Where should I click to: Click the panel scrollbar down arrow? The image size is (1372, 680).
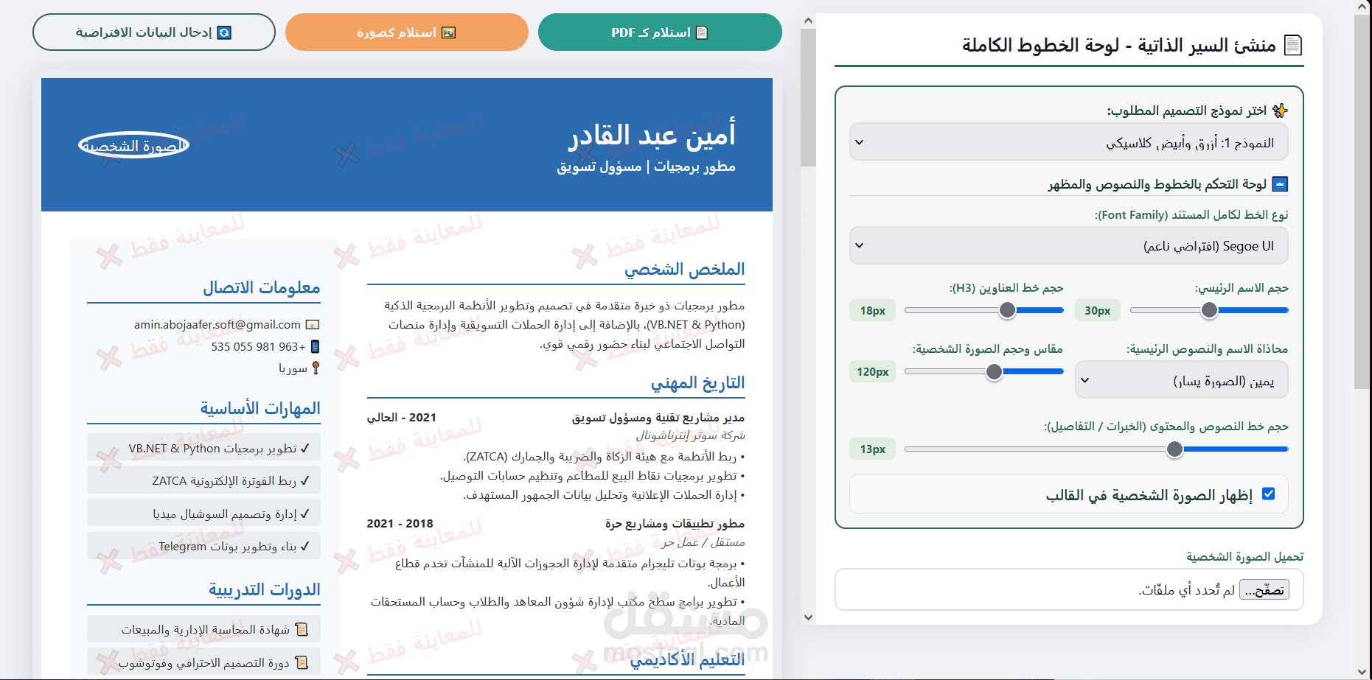(x=808, y=617)
